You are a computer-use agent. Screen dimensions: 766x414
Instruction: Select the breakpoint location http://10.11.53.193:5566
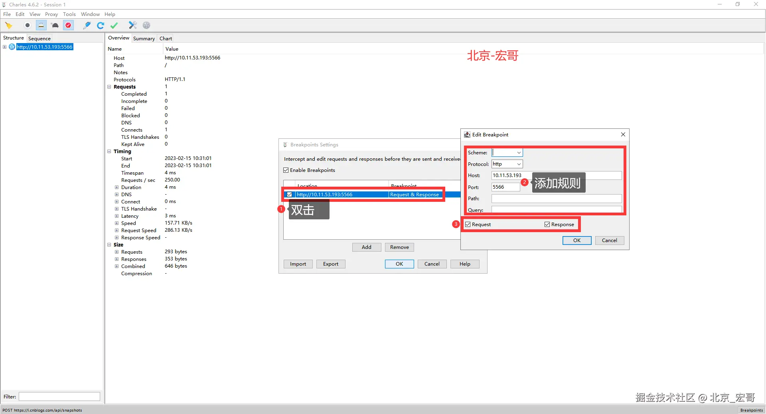324,195
